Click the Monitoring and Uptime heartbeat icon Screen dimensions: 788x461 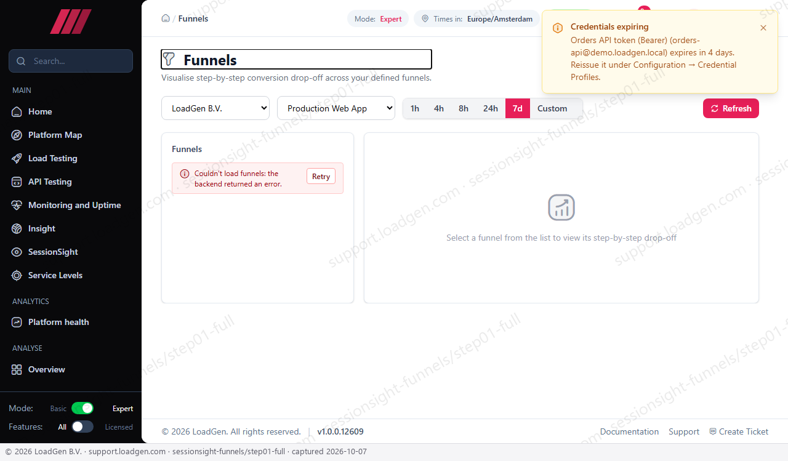pyautogui.click(x=17, y=205)
